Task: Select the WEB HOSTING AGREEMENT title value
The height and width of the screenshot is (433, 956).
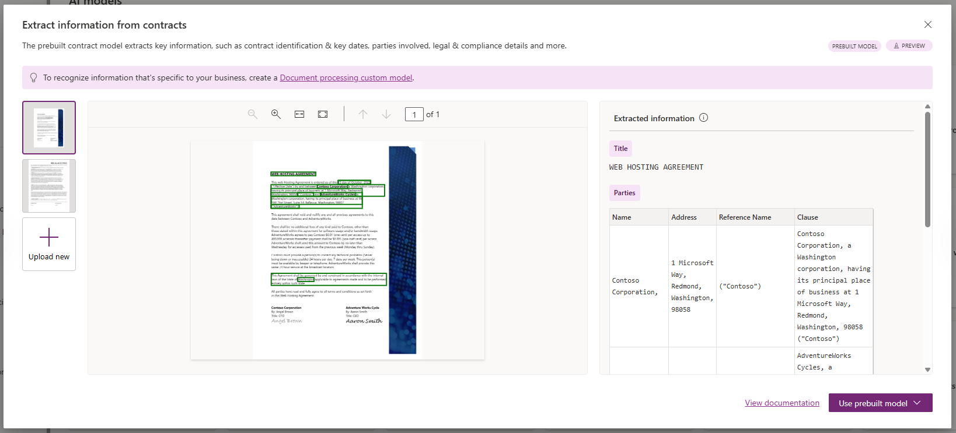Action: click(x=656, y=167)
